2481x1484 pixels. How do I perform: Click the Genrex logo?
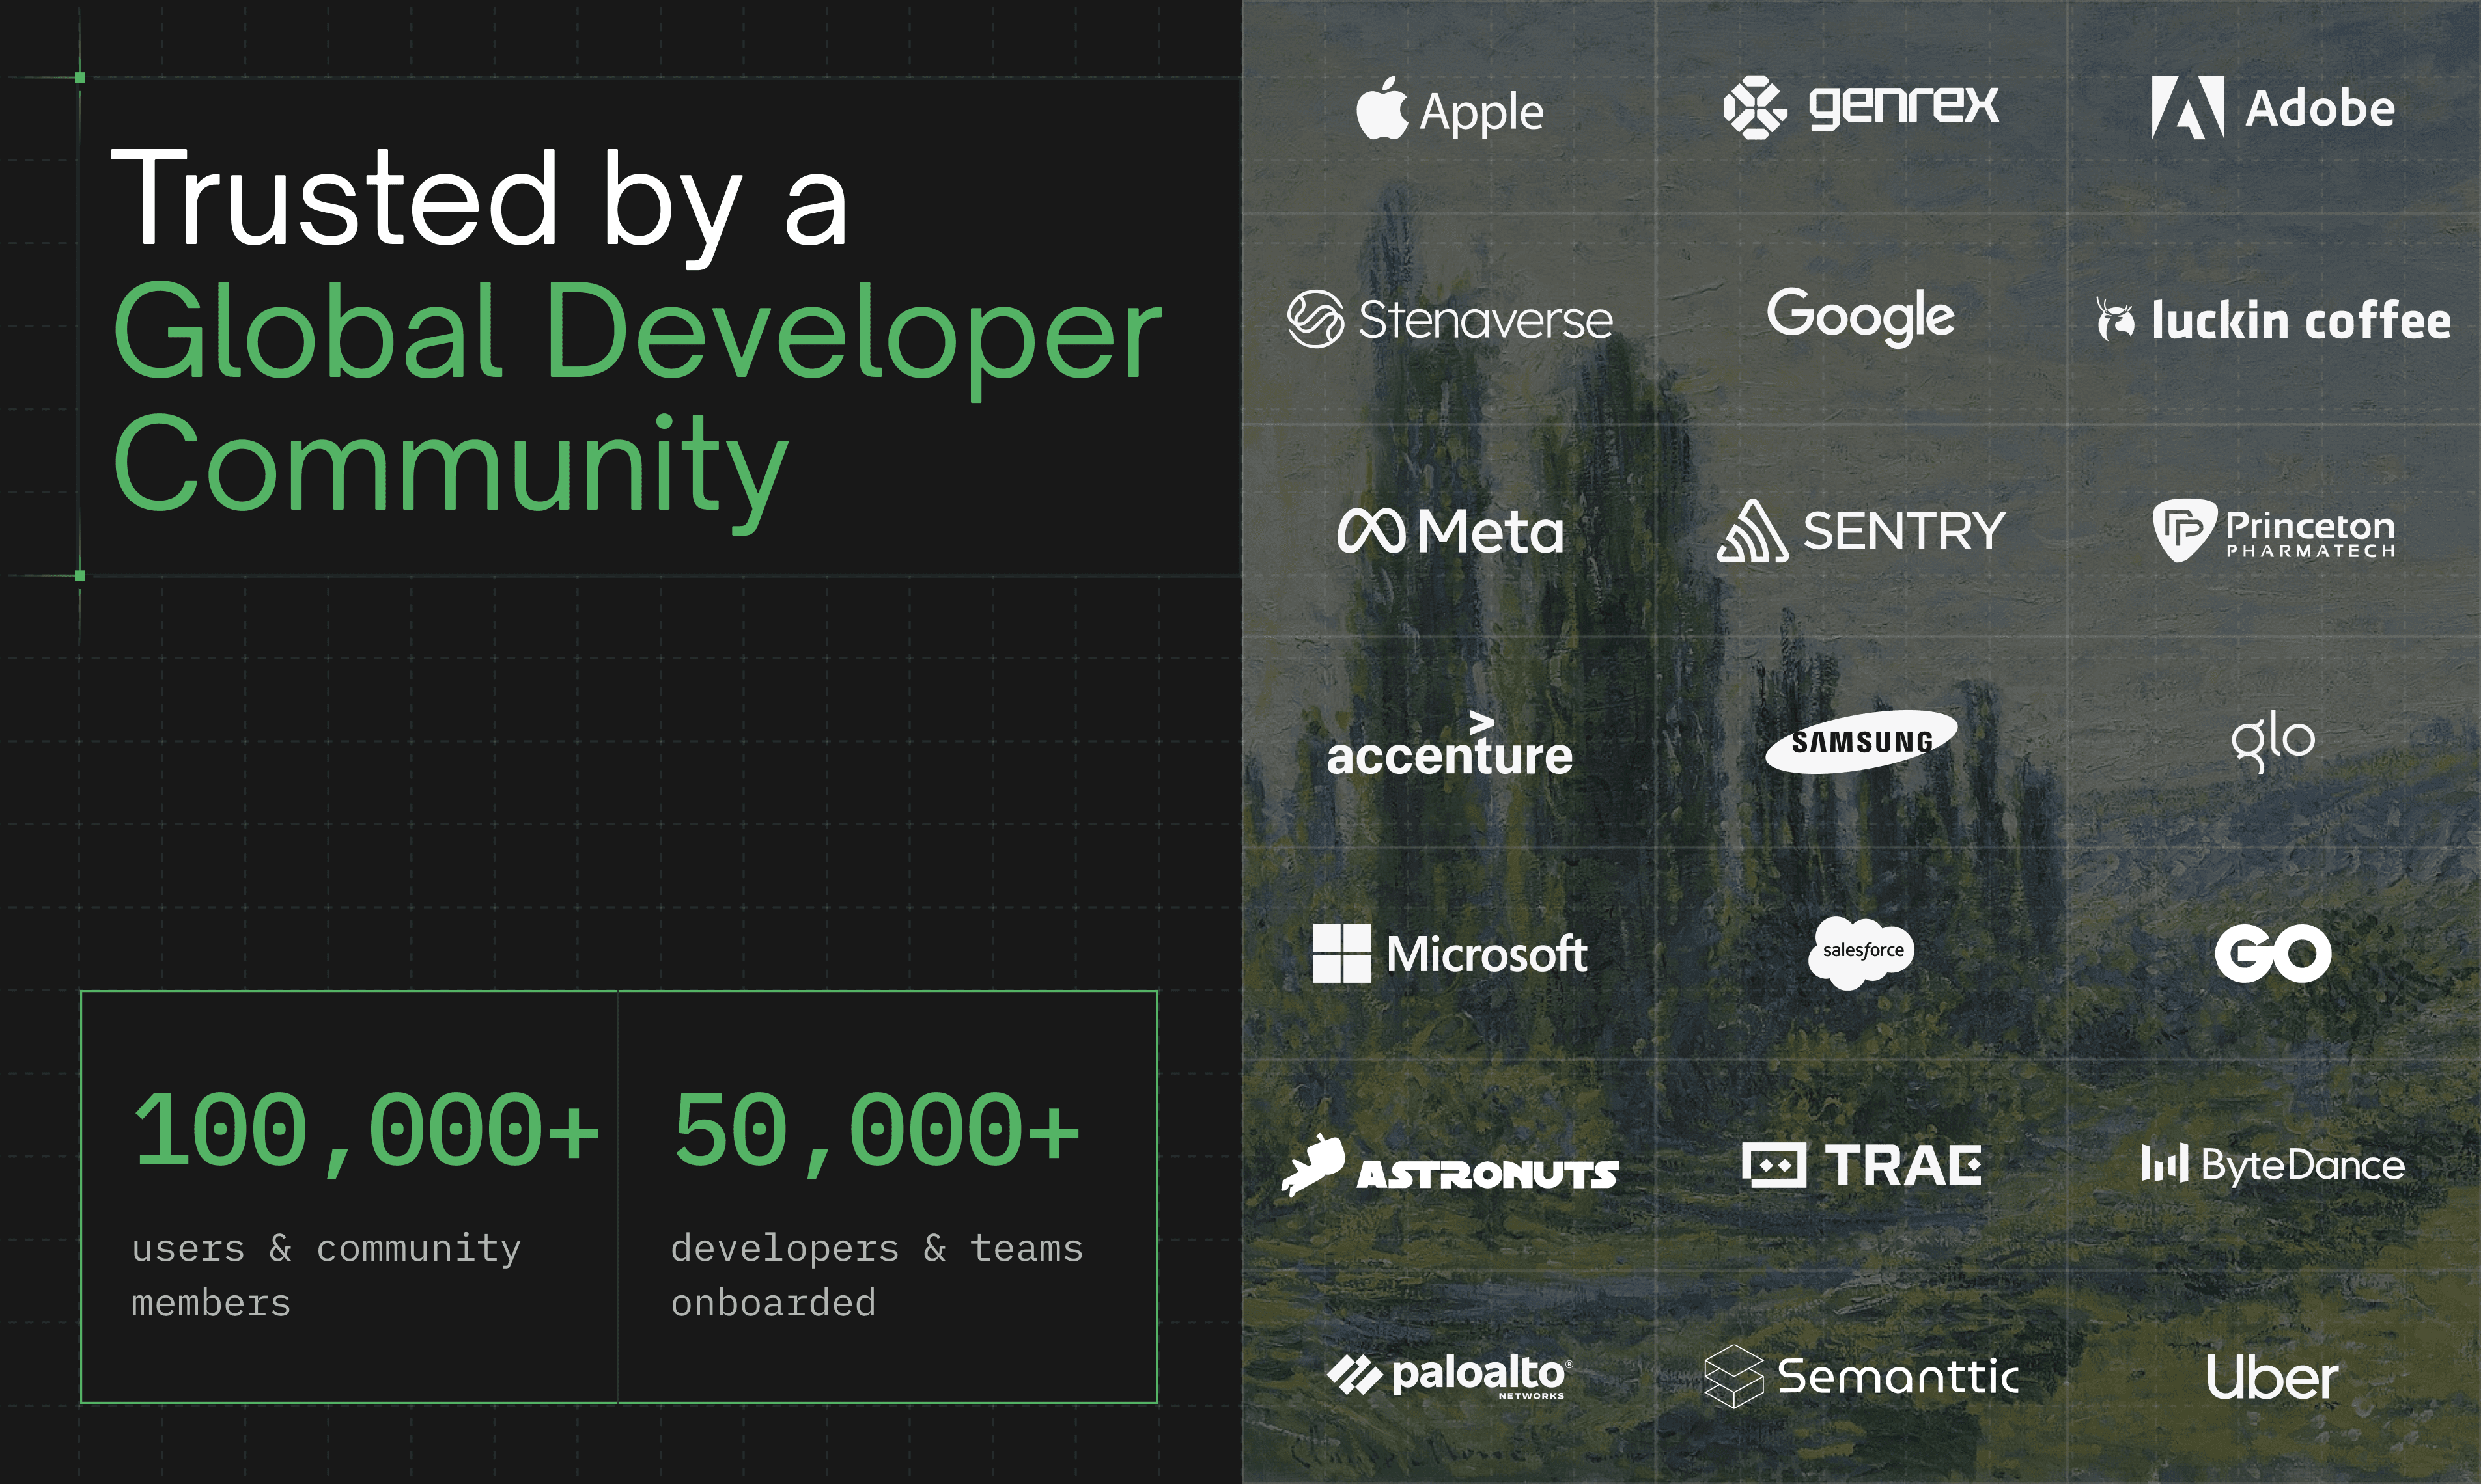click(x=1861, y=106)
